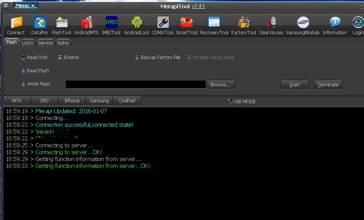Select the Read Info radio button

(x=23, y=57)
